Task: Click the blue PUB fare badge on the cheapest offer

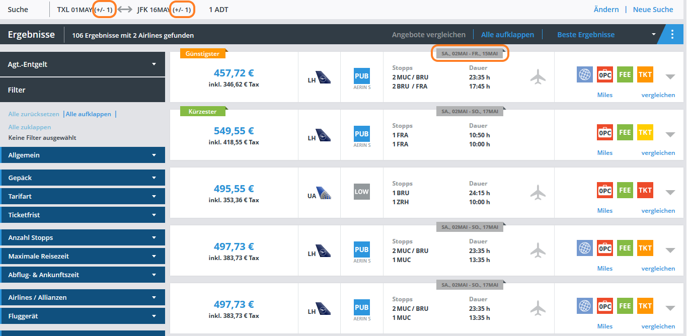Action: tap(361, 76)
